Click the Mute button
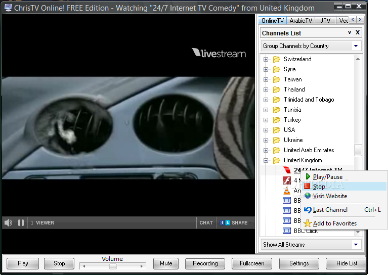 (166, 263)
